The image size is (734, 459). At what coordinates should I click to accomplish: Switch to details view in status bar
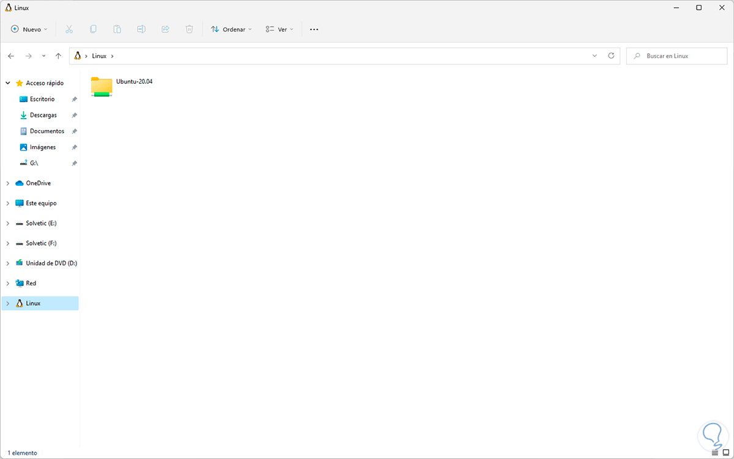[x=715, y=453]
